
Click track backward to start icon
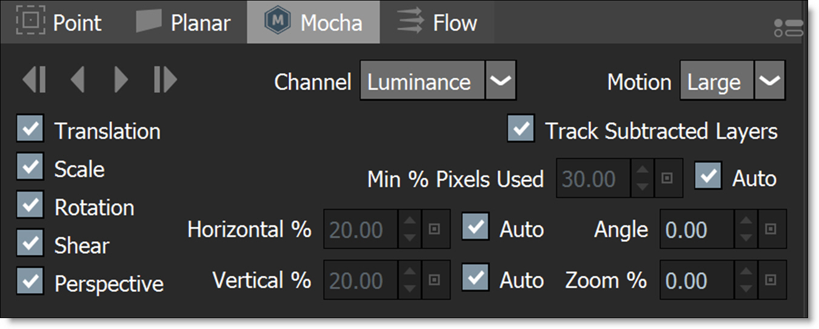(35, 81)
